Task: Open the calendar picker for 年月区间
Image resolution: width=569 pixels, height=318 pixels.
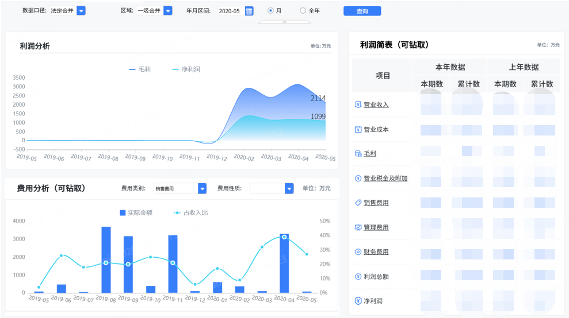Action: pyautogui.click(x=249, y=11)
